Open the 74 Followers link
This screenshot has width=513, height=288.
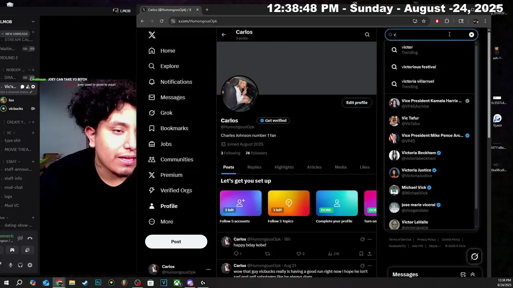(256, 153)
